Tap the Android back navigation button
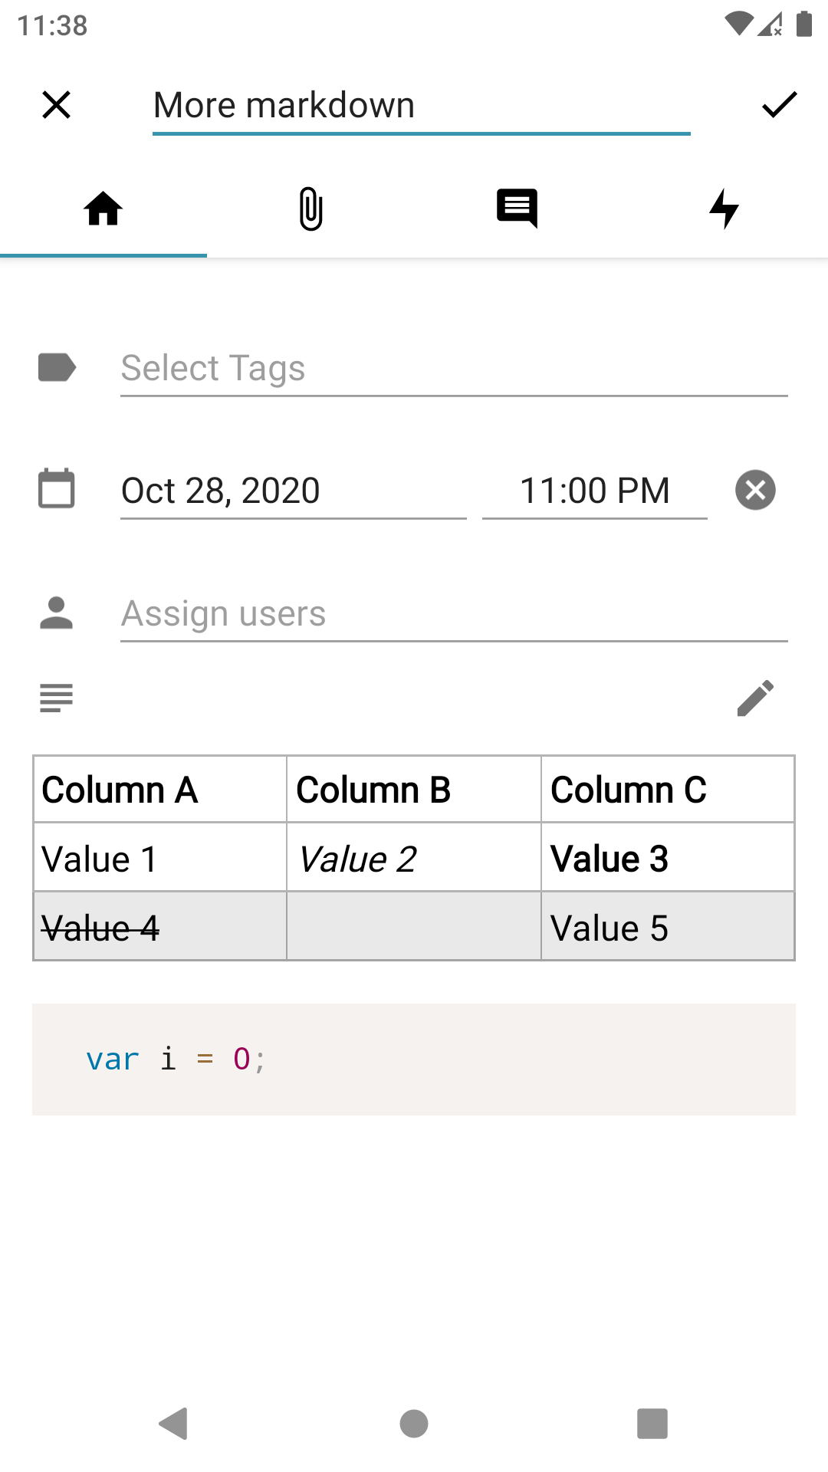 (174, 1424)
